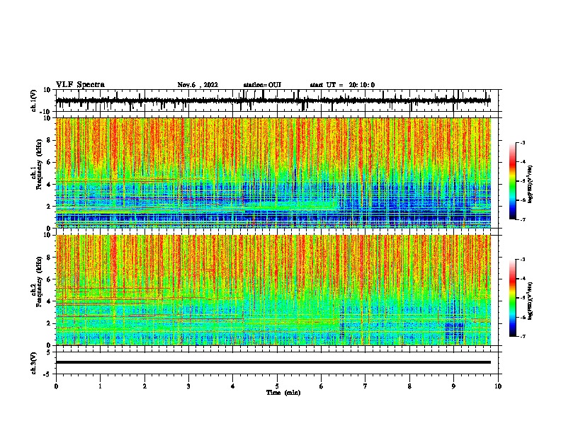The image size is (561, 433).
Task: Click the ch.1 frequency spectrogram panel
Action: click(x=273, y=173)
